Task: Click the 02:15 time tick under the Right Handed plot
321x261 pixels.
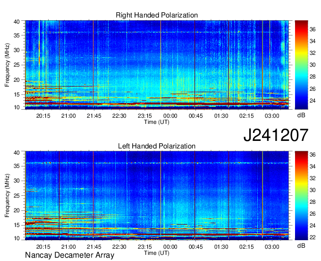Action: tap(246, 116)
